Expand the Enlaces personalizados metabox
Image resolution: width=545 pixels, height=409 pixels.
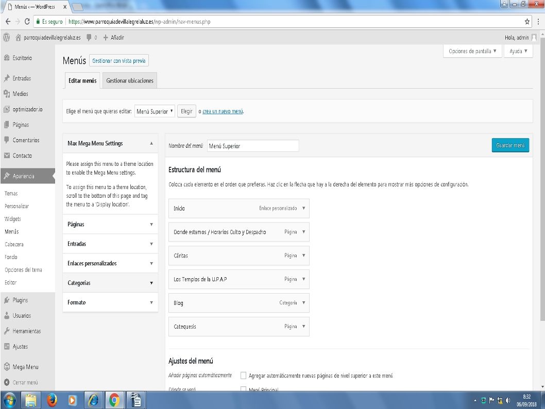point(151,263)
